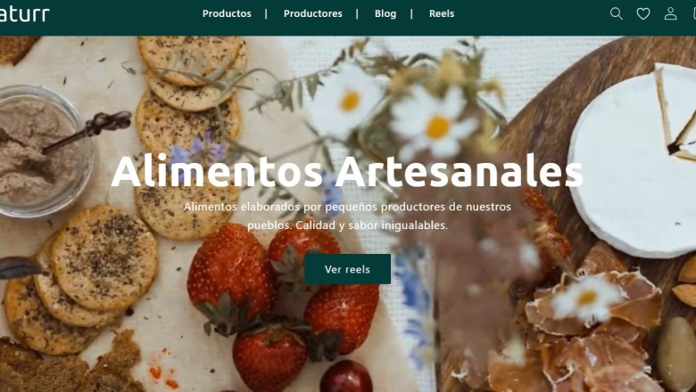Click the glass jar of pâté

coord(45,151)
